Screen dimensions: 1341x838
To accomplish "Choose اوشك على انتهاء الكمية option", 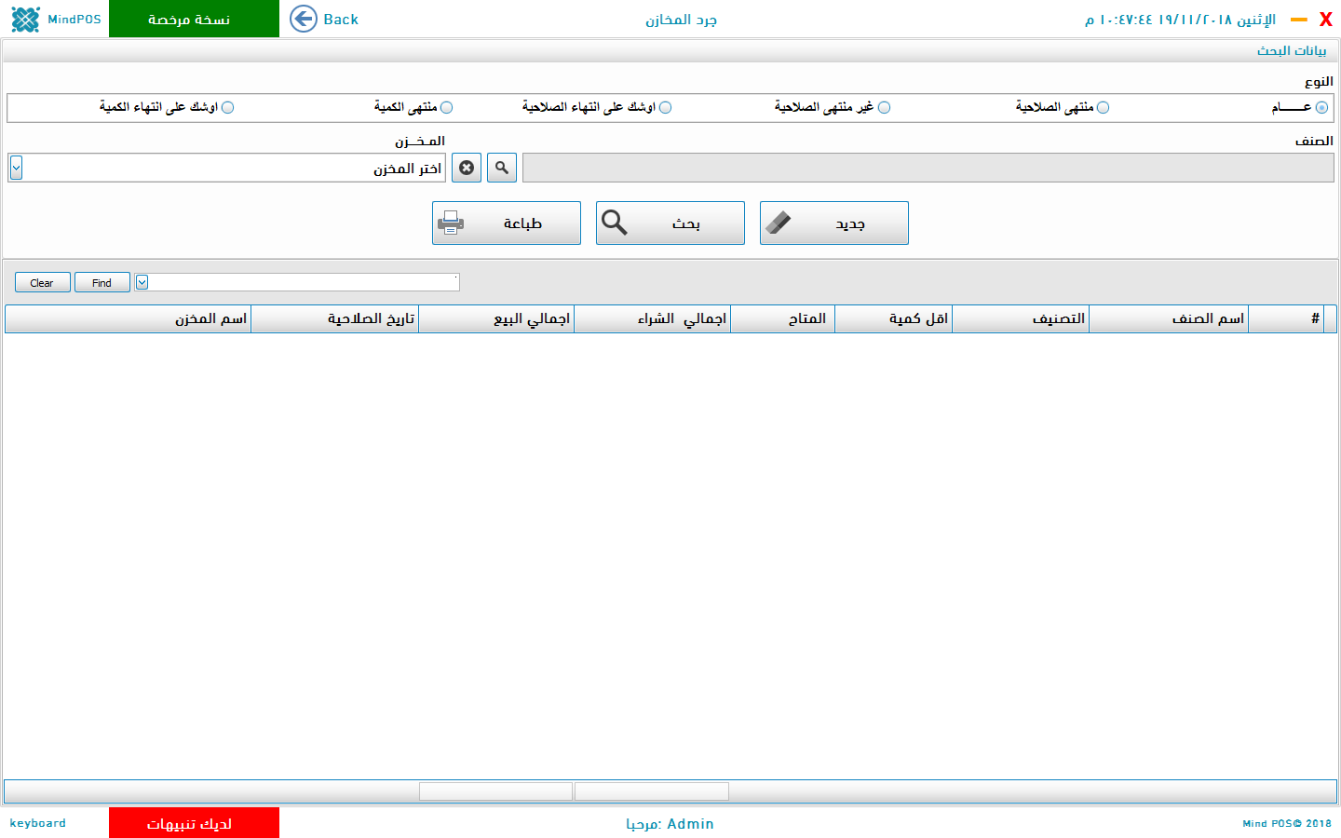I will pyautogui.click(x=227, y=108).
